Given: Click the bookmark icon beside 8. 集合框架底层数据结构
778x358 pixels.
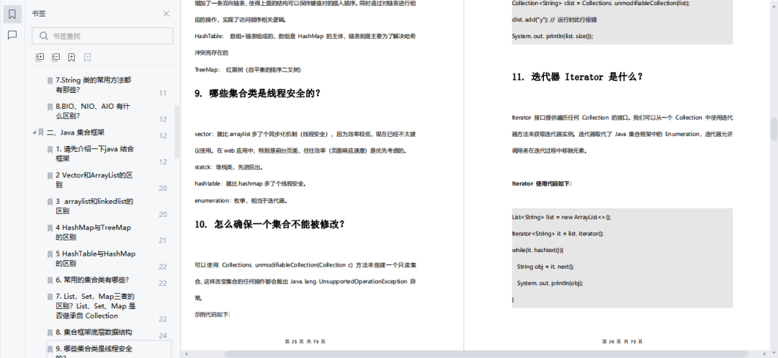Looking at the screenshot, I should 50,333.
